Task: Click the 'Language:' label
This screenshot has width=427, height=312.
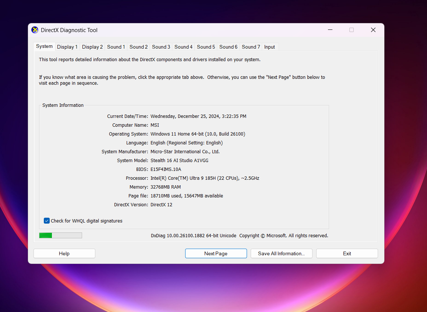Action: point(137,143)
